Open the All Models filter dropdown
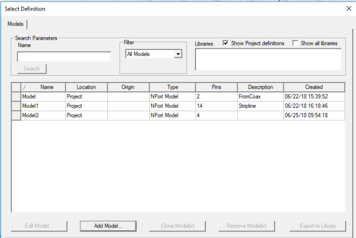 click(x=178, y=54)
